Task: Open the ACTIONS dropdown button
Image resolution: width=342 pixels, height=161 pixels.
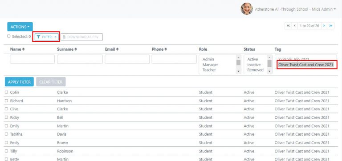Action: click(x=20, y=27)
